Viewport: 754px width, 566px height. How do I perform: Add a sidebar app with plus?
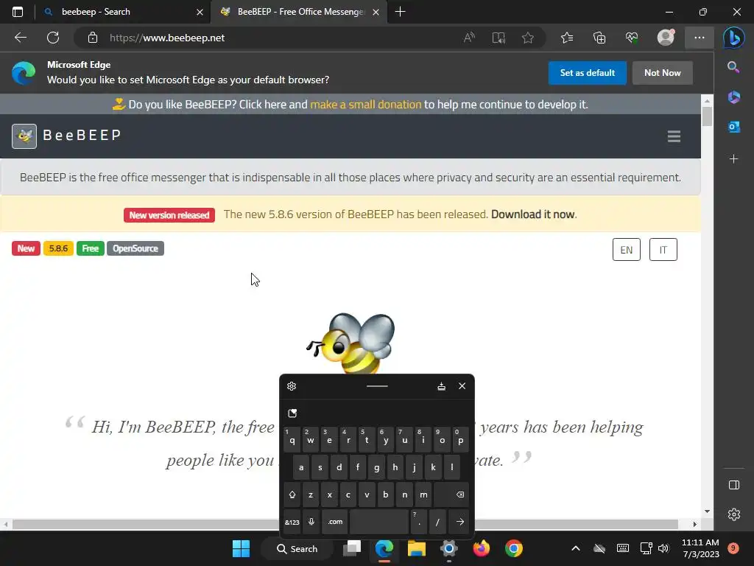(x=734, y=159)
